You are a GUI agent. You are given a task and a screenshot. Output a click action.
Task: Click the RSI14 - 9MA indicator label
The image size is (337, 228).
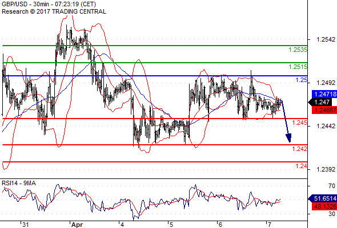point(19,183)
